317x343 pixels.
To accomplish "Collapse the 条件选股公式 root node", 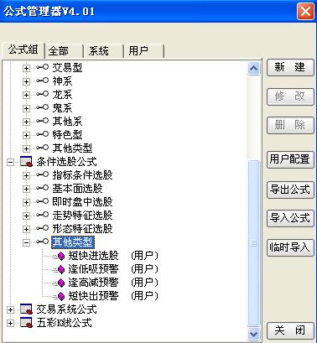I will point(10,162).
